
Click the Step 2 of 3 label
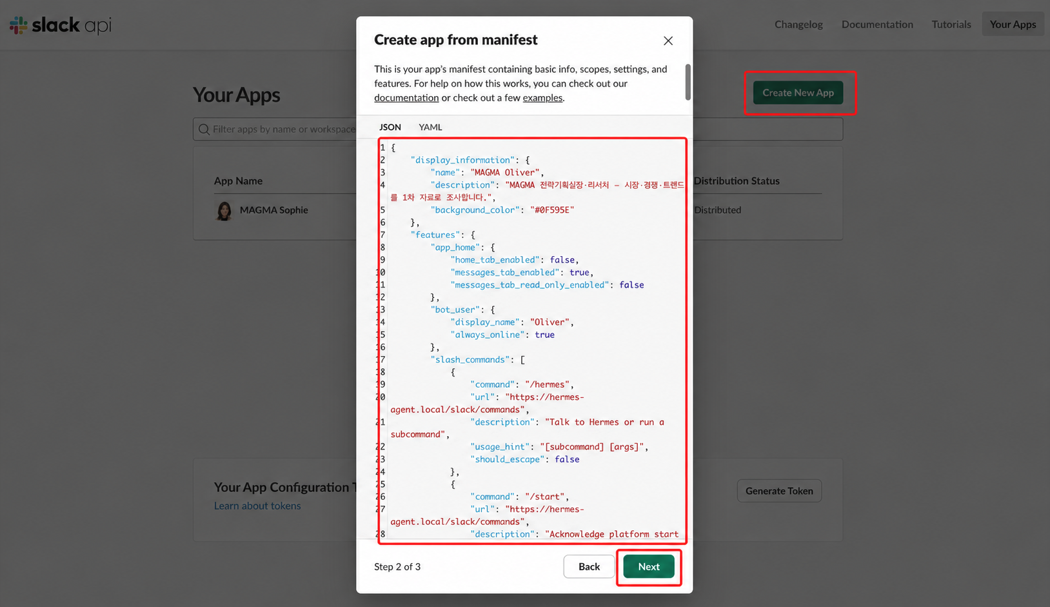397,567
